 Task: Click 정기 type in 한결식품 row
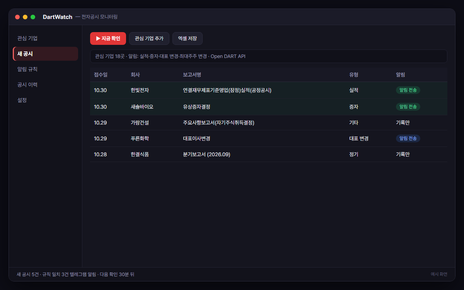[354, 154]
